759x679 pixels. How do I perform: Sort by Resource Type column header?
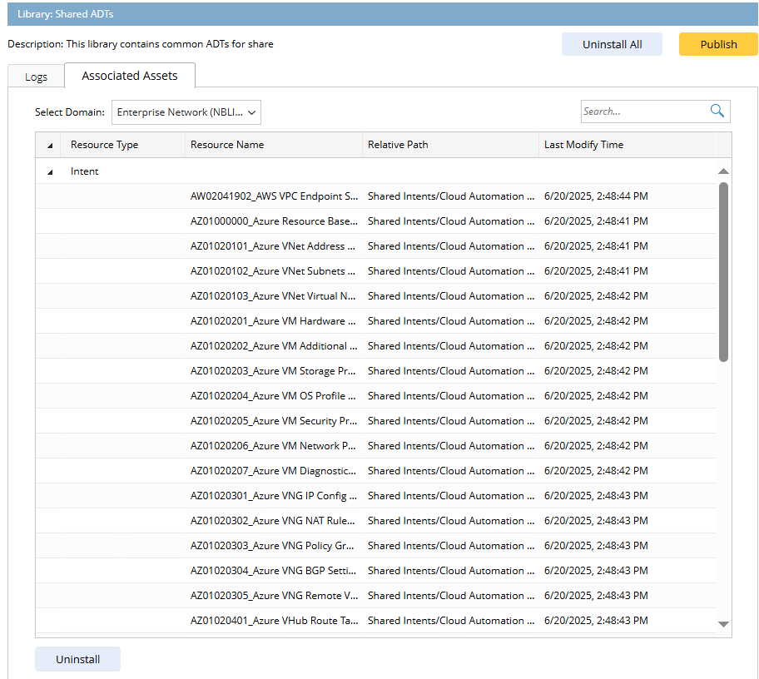coord(104,145)
